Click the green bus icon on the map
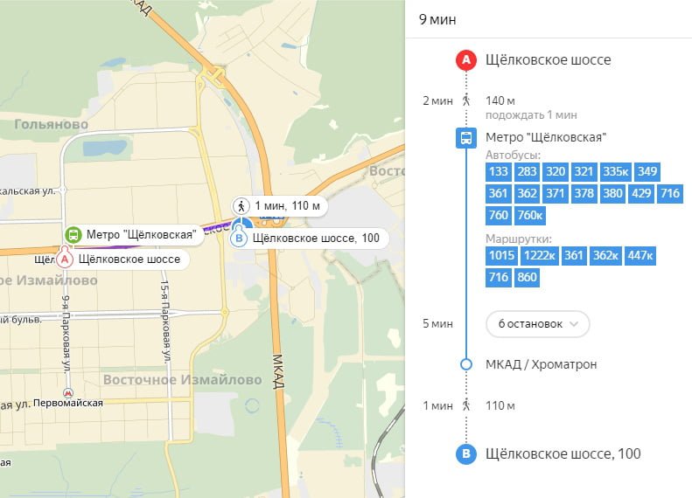692x498 pixels. pos(73,234)
